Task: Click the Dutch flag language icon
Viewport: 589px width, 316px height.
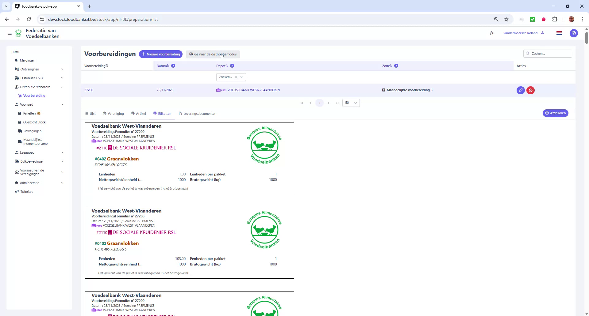Action: pyautogui.click(x=559, y=33)
